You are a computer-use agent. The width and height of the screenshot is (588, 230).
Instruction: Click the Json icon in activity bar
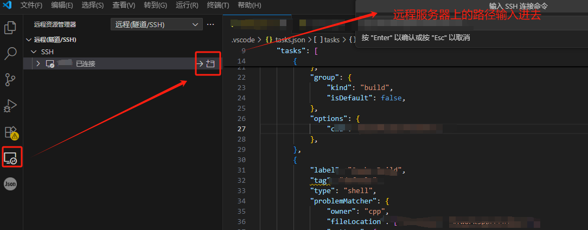point(10,184)
